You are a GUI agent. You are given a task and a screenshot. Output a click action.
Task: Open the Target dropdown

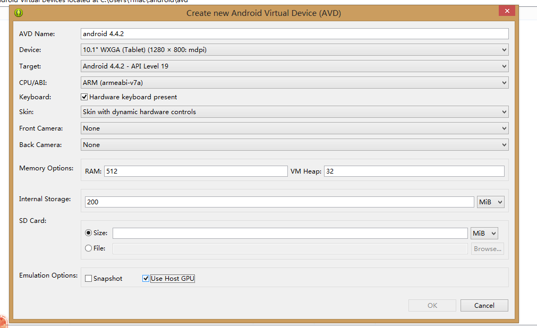[295, 66]
